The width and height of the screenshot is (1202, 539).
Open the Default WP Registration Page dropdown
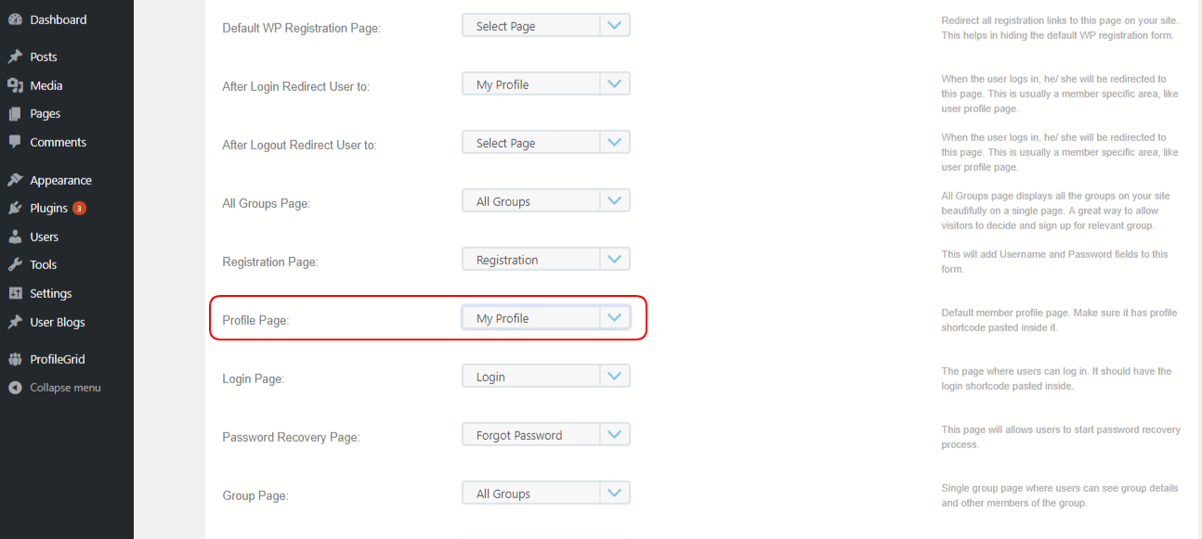pos(613,24)
